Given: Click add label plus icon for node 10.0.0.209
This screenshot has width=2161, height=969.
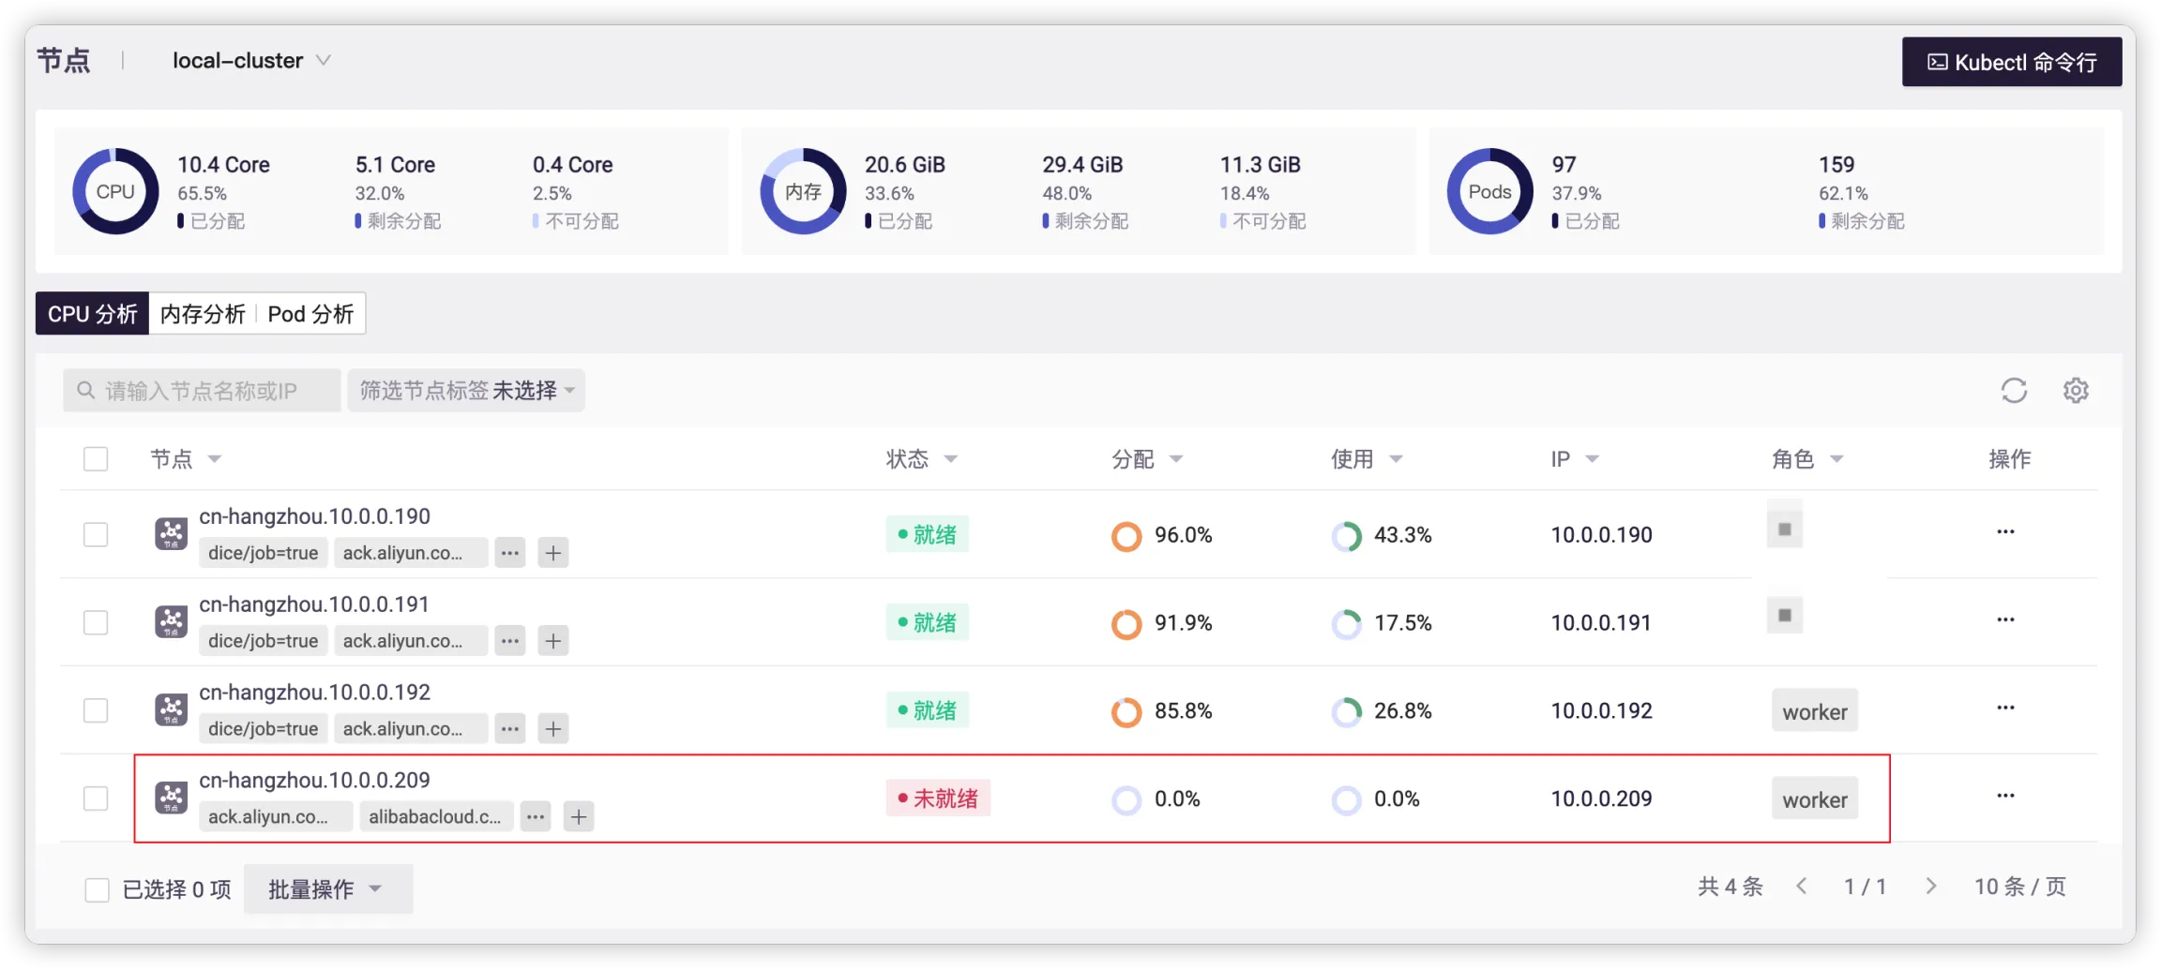Looking at the screenshot, I should click(x=579, y=817).
